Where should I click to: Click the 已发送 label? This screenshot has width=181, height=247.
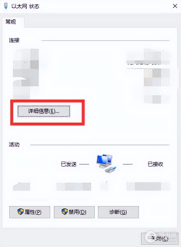[69, 164]
